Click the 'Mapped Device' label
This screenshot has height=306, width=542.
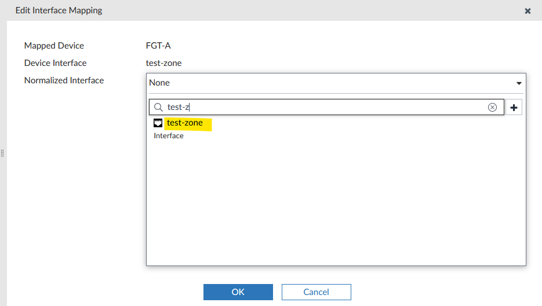click(54, 46)
